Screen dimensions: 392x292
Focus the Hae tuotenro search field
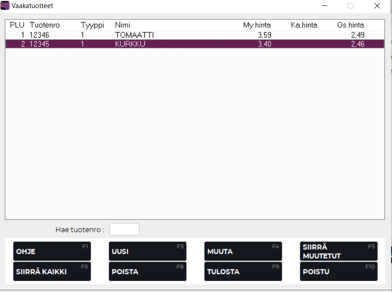coord(125,229)
